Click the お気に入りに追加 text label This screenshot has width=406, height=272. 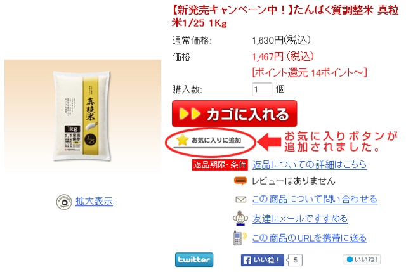216,140
